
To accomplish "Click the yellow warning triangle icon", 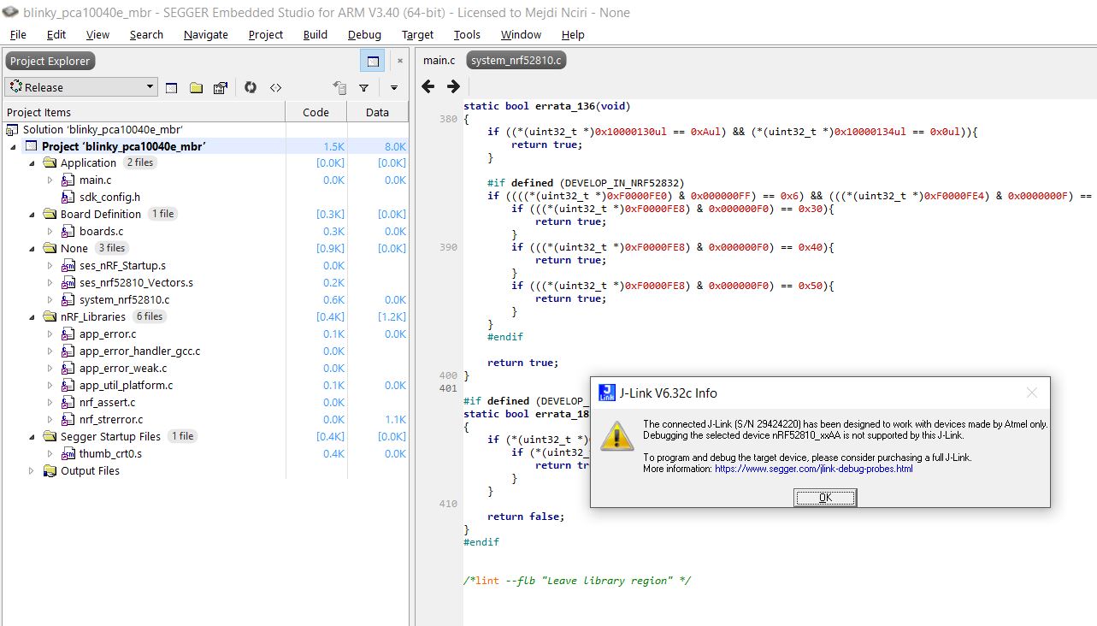I will click(x=616, y=435).
